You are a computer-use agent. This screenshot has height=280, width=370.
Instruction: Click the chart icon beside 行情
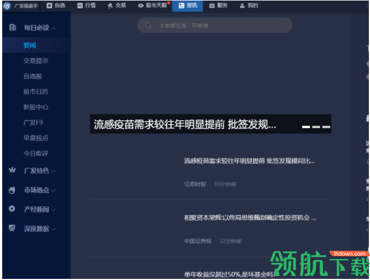tap(80, 6)
